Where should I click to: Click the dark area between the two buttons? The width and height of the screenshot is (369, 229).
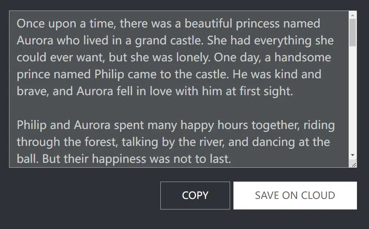coord(232,195)
